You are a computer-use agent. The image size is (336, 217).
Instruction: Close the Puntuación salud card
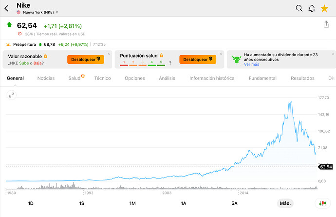(221, 54)
